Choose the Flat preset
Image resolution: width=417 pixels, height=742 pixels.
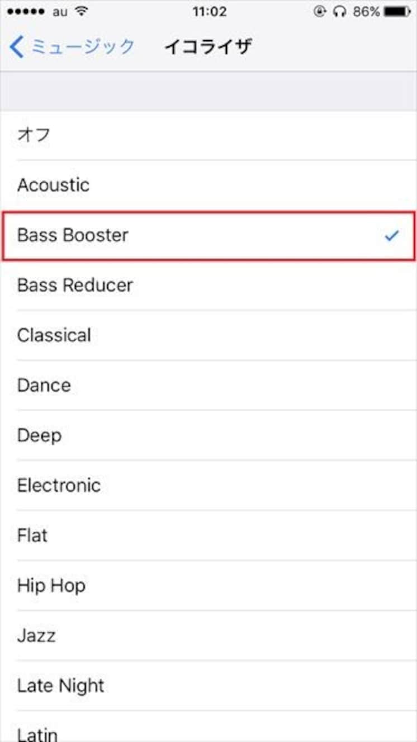pos(209,535)
